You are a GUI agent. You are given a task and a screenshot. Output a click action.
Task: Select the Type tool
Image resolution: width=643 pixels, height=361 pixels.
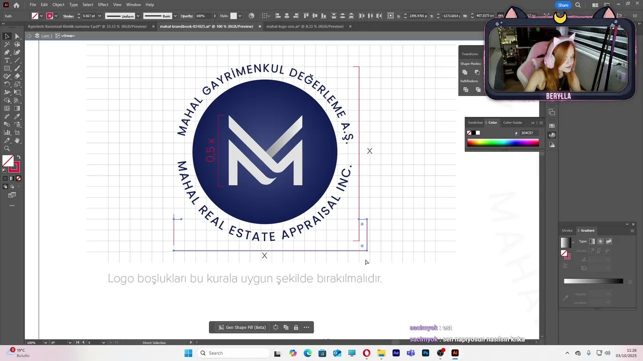(x=7, y=61)
